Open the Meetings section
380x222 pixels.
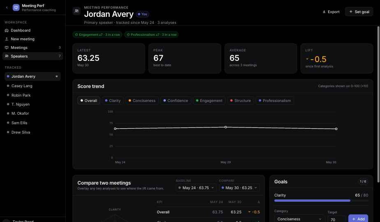coord(33,48)
